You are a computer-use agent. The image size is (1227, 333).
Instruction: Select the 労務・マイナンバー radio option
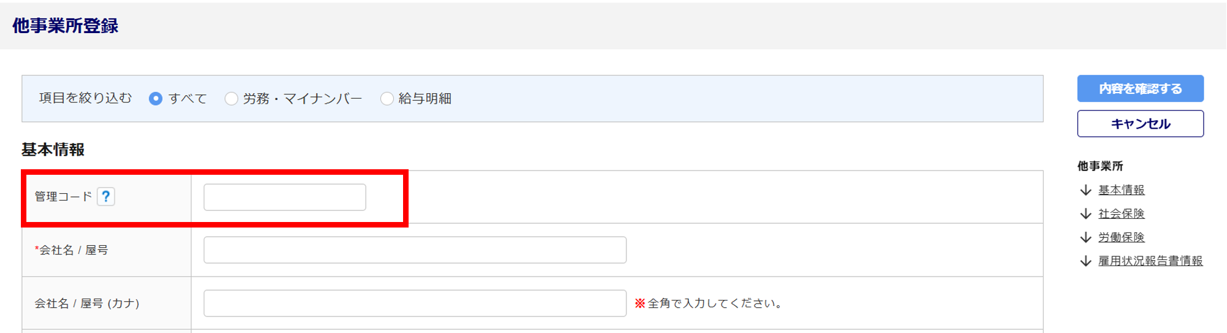[x=231, y=99]
